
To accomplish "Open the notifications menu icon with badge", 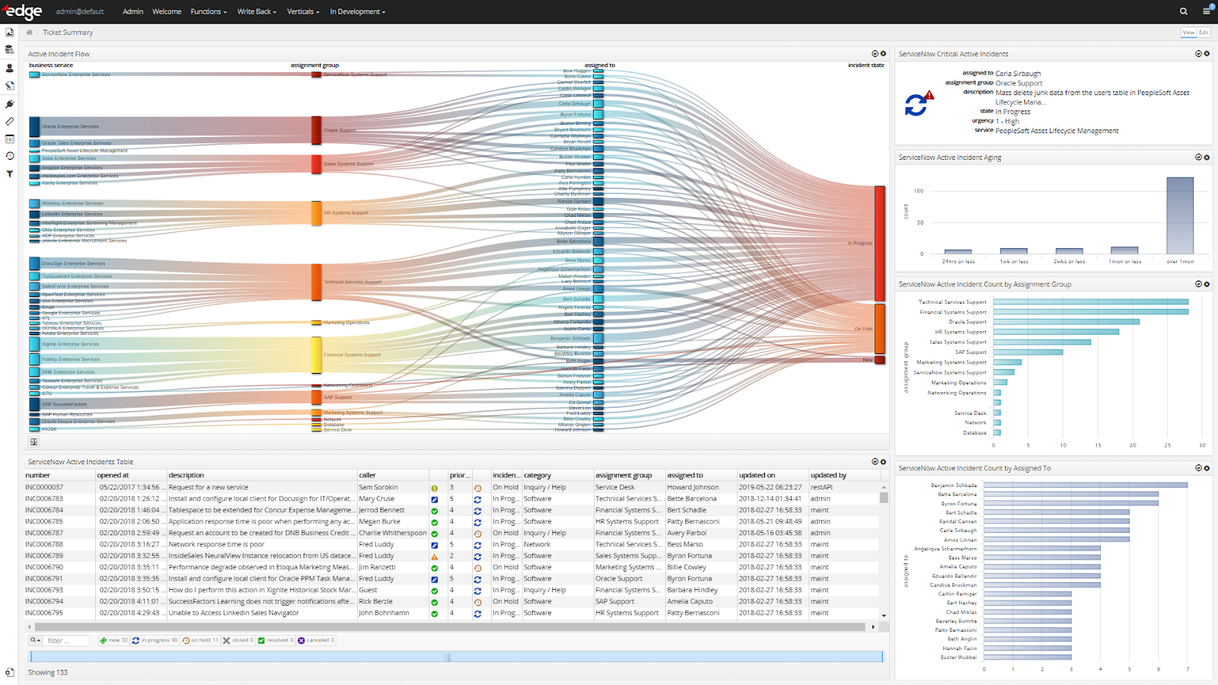I will (1207, 11).
